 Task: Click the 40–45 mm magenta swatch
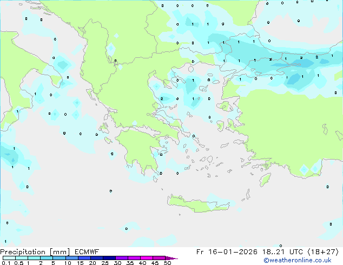(x=147, y=258)
